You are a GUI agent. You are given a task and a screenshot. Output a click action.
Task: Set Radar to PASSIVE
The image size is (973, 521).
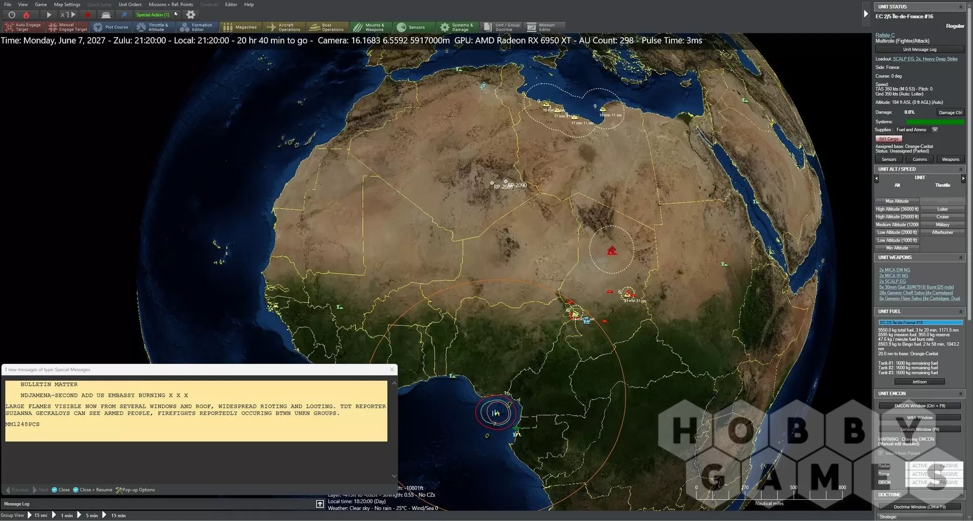[948, 466]
